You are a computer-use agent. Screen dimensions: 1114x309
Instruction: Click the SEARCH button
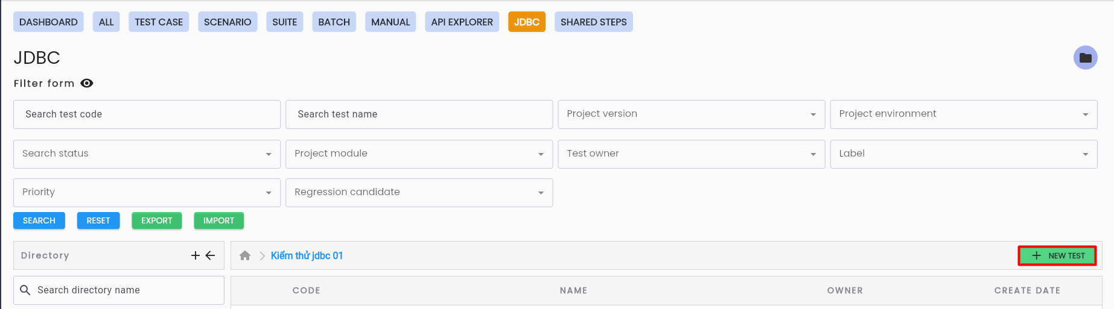click(39, 220)
